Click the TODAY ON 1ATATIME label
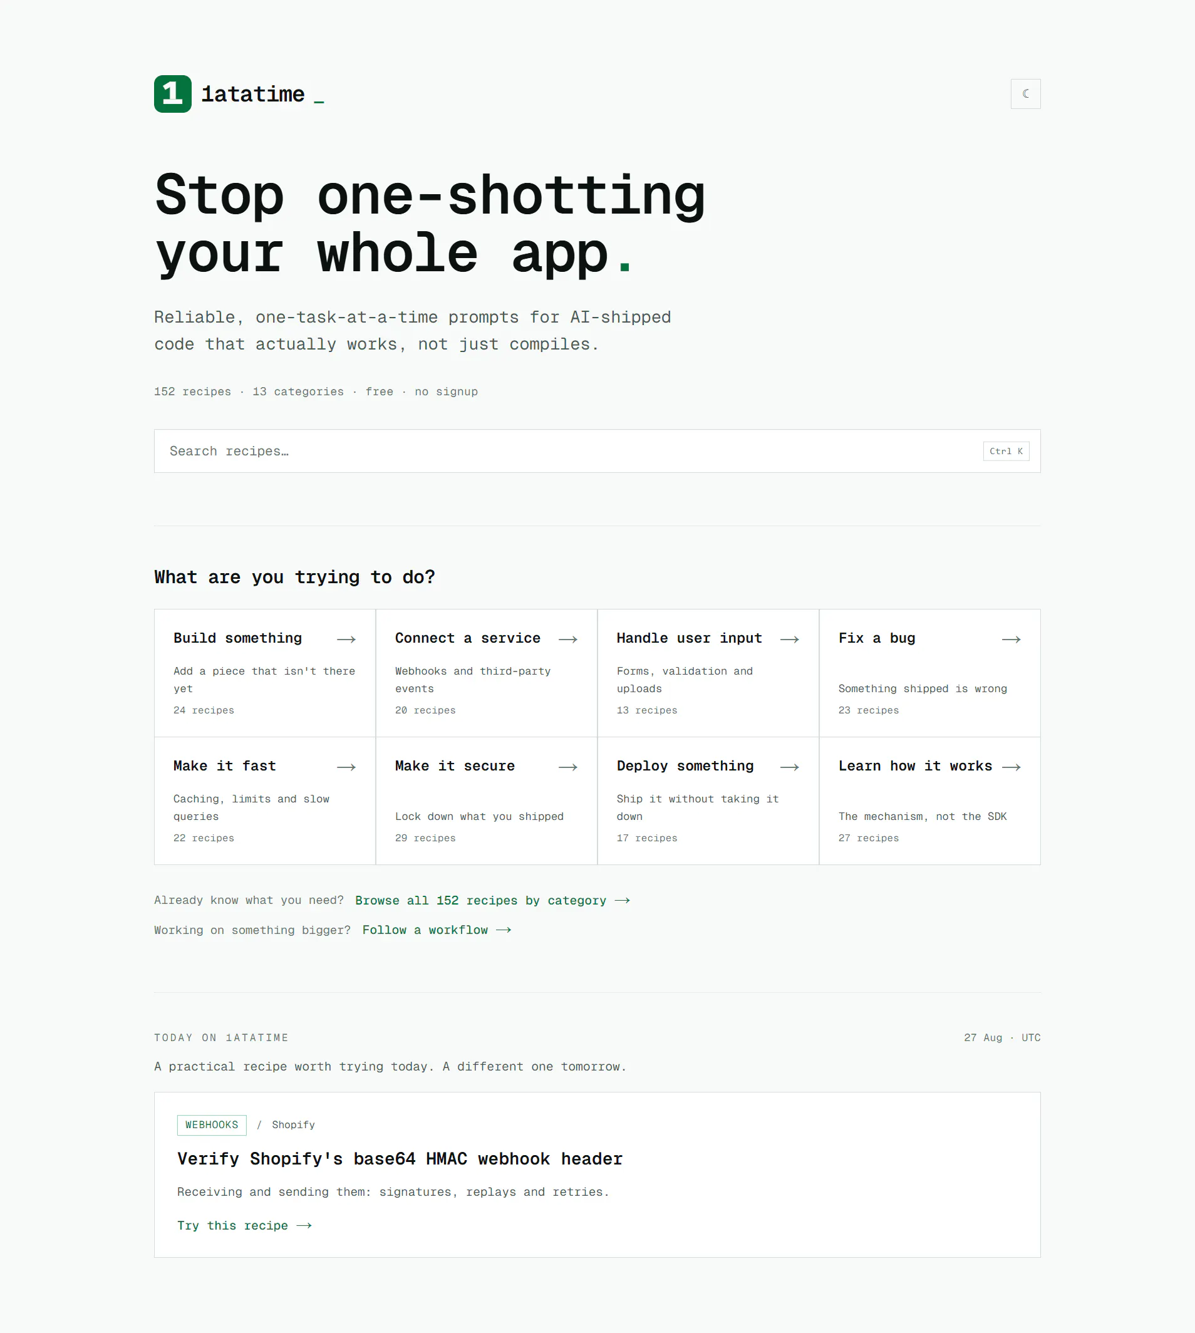Viewport: 1195px width, 1333px height. click(221, 1037)
